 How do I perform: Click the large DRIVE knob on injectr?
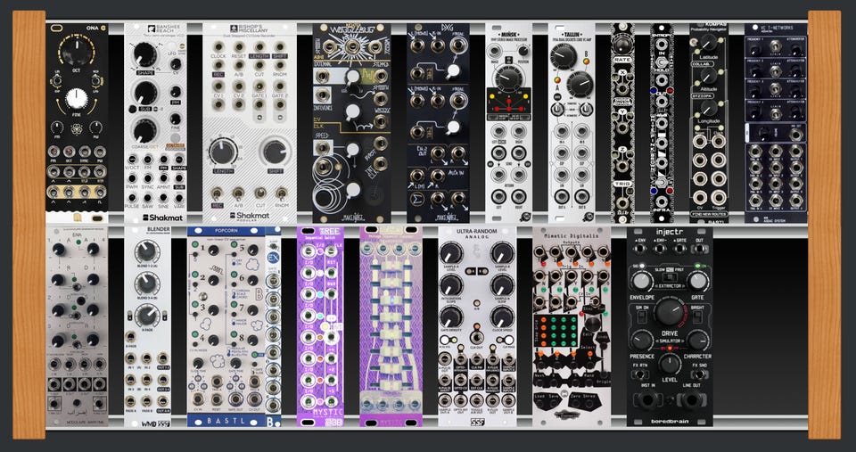pos(670,313)
